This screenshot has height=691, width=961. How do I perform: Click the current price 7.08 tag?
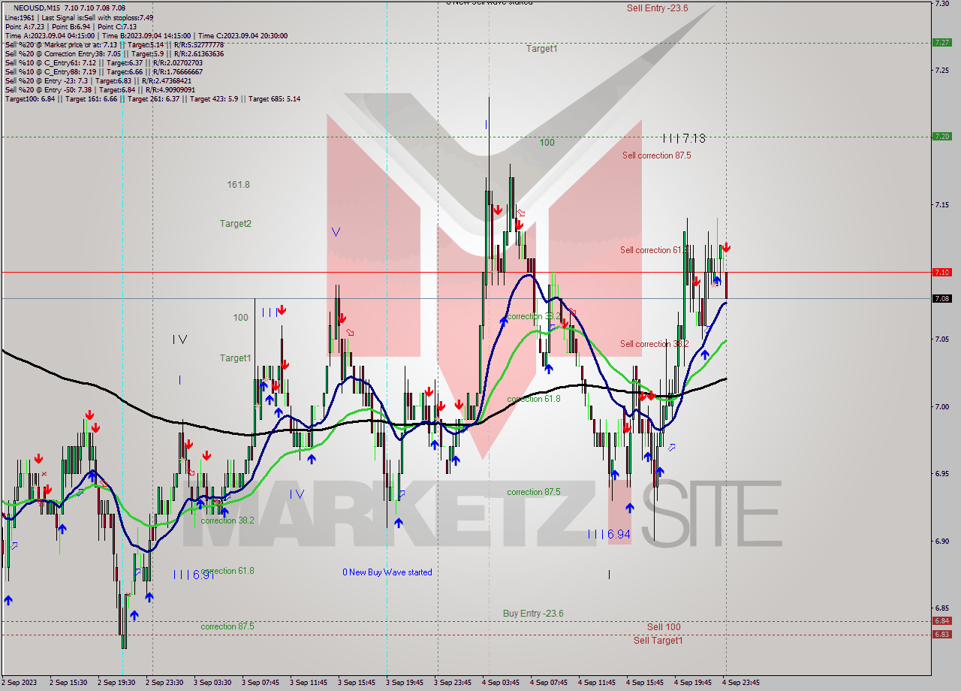coord(941,298)
